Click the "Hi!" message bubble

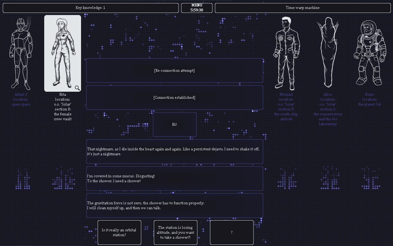tap(174, 125)
